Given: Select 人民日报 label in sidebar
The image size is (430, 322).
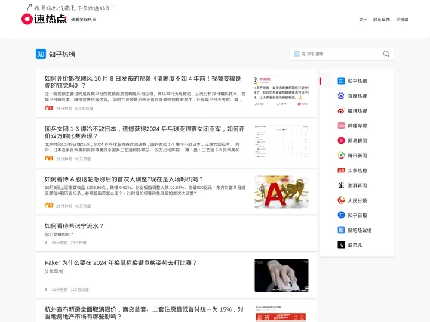Looking at the screenshot, I should (x=357, y=200).
